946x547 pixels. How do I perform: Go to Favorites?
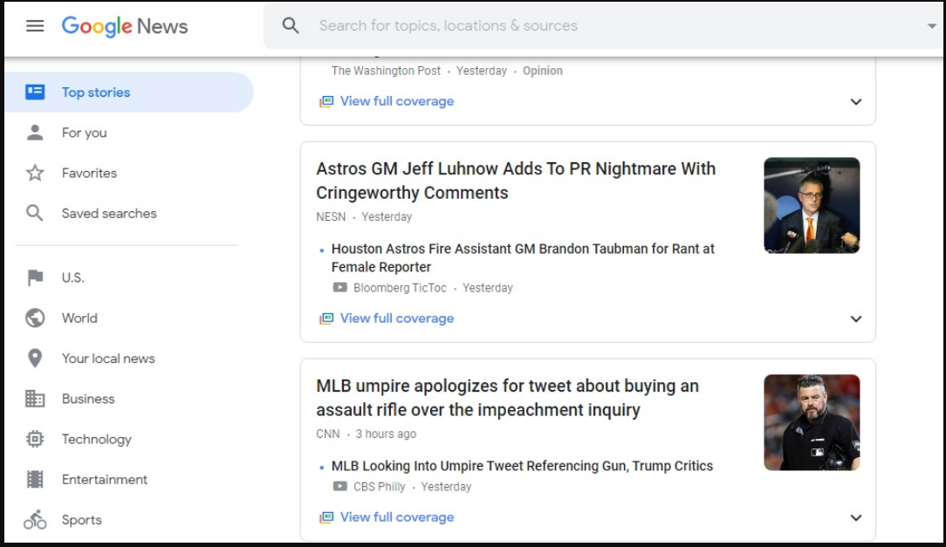pos(89,173)
